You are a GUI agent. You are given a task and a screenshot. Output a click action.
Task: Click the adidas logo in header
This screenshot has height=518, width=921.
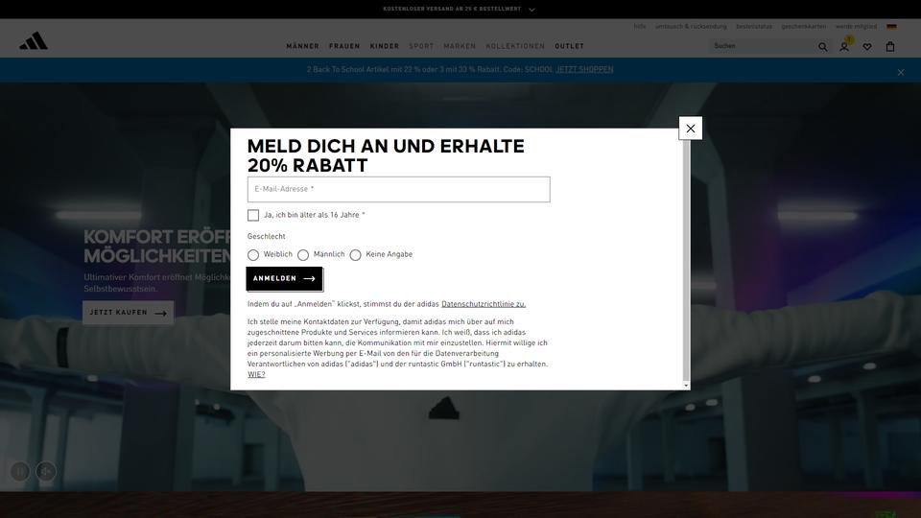(x=34, y=40)
